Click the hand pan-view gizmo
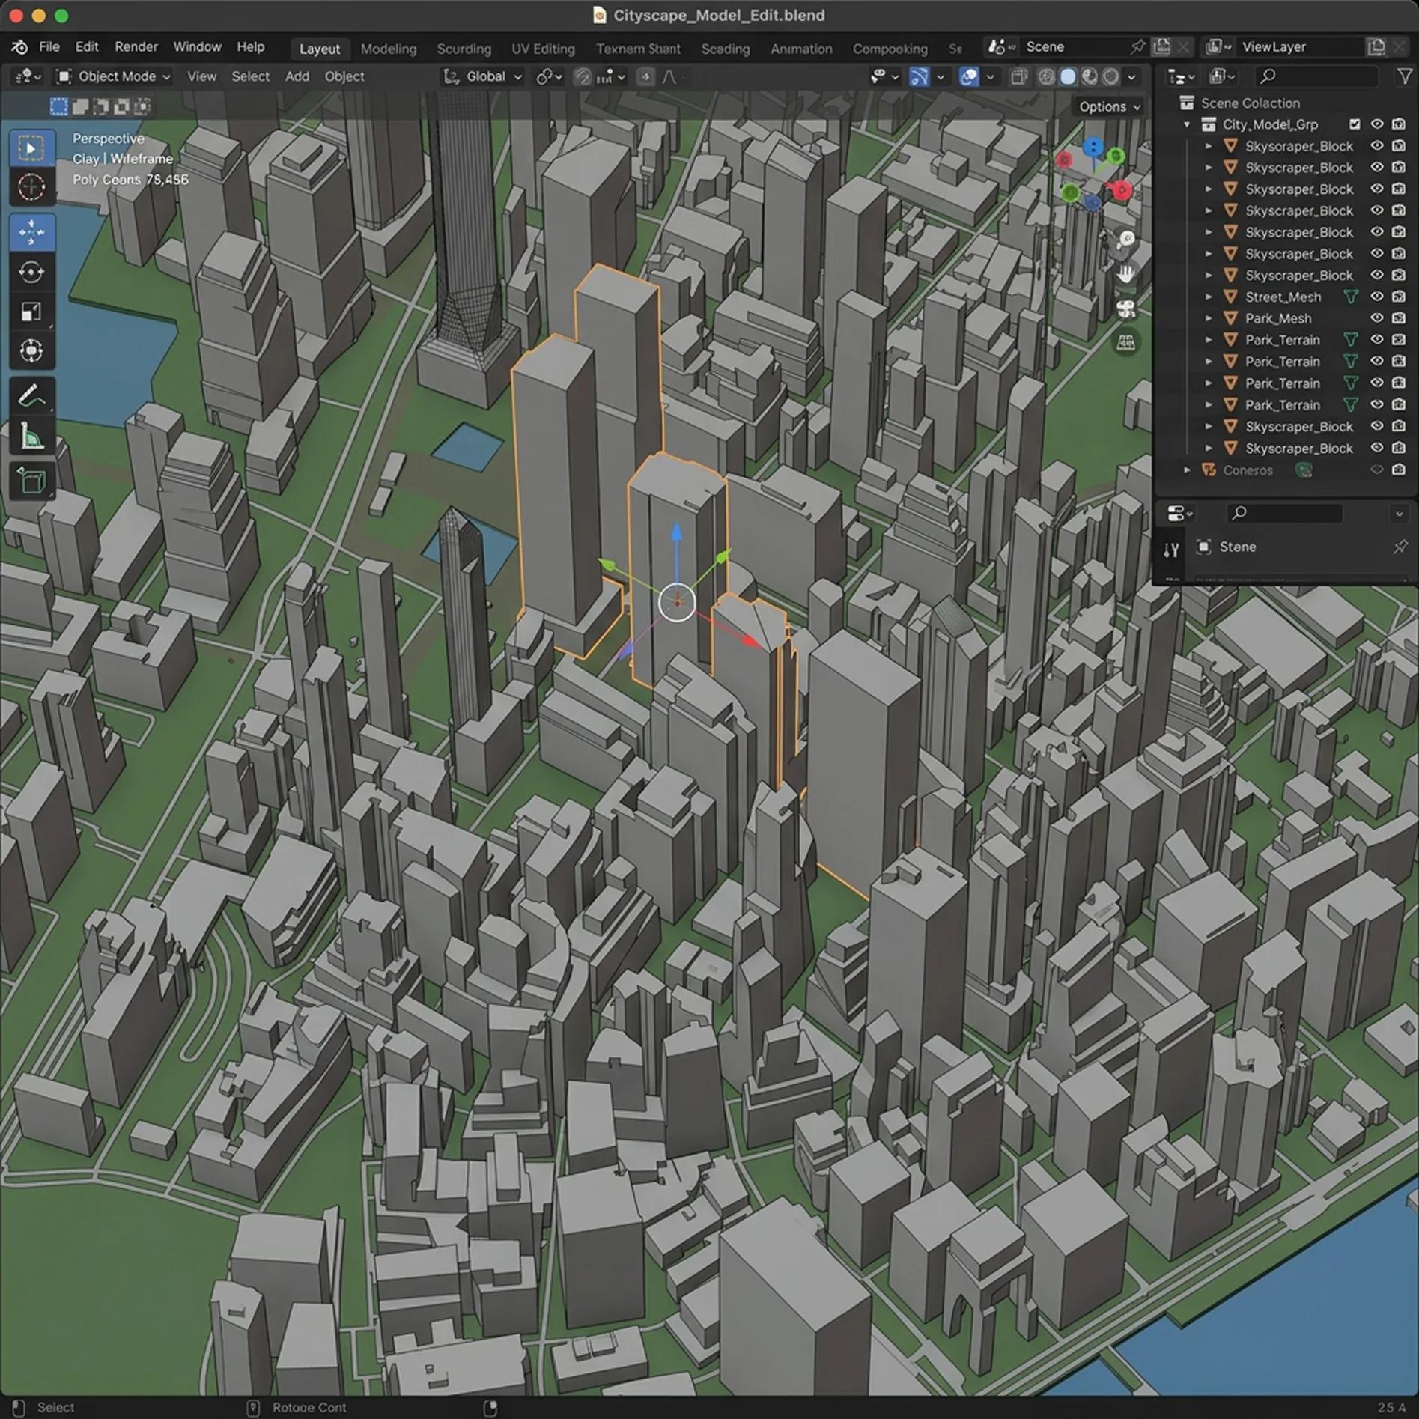Viewport: 1419px width, 1419px height. tap(1126, 274)
